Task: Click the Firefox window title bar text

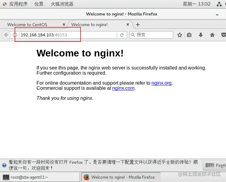Action: (122, 14)
